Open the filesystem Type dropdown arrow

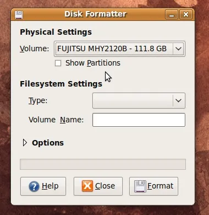[178, 100]
